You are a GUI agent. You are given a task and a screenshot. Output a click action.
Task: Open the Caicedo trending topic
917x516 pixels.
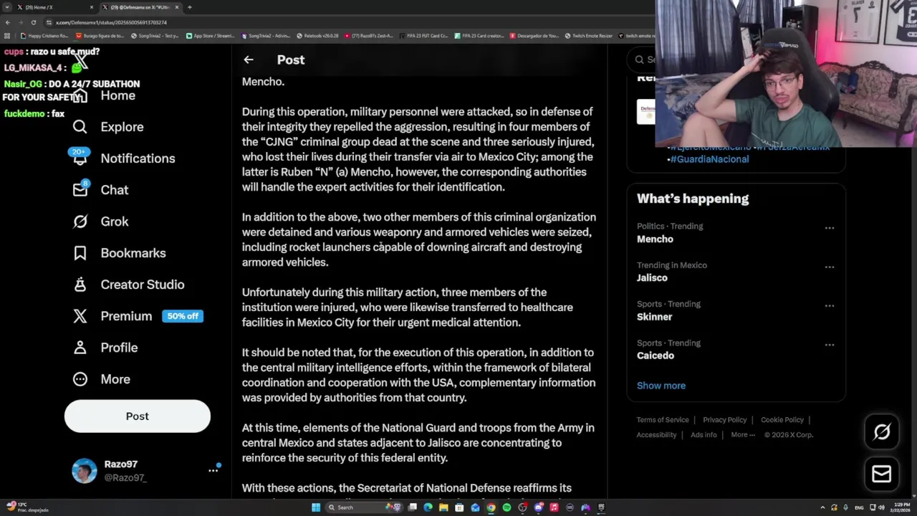click(656, 355)
